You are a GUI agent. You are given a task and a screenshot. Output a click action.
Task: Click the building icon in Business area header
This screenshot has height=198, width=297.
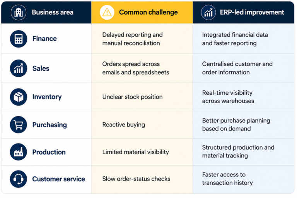[x=19, y=12]
